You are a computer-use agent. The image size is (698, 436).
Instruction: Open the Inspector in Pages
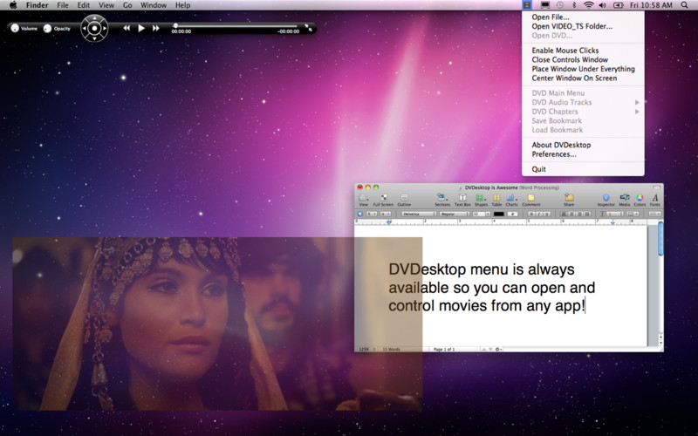pyautogui.click(x=606, y=200)
